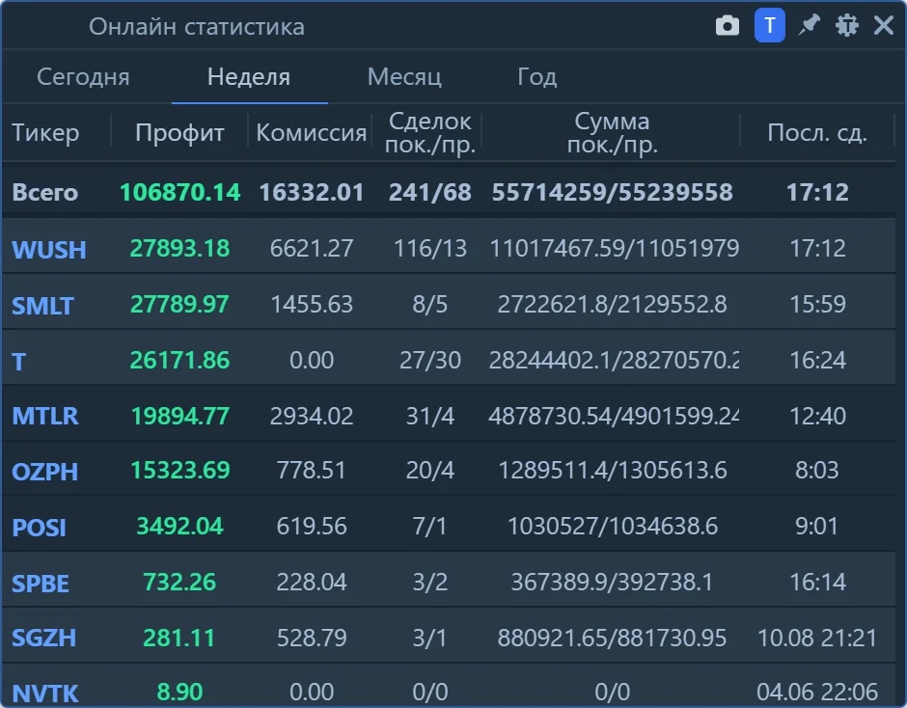Click WUSH profit 27893.18
This screenshot has width=907, height=708.
[179, 248]
